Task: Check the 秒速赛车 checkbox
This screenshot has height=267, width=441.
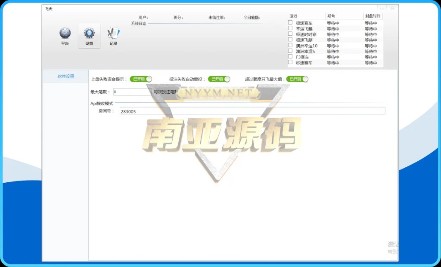Action: [x=290, y=62]
